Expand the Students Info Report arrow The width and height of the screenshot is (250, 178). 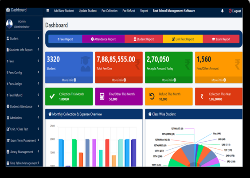coord(38,49)
